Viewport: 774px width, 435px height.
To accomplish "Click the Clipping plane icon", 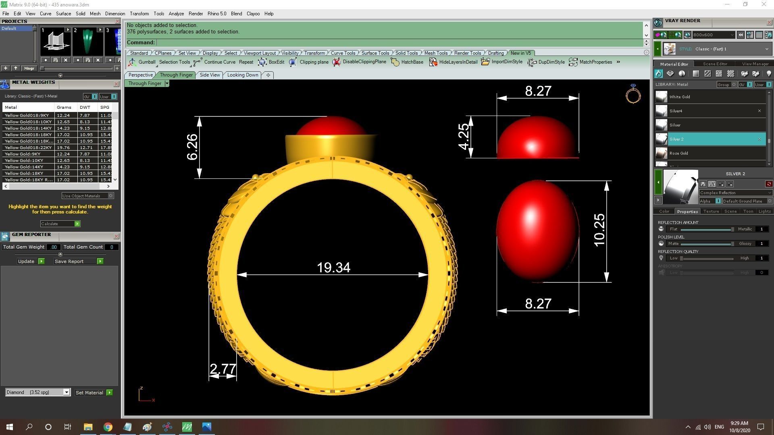I will tap(293, 62).
